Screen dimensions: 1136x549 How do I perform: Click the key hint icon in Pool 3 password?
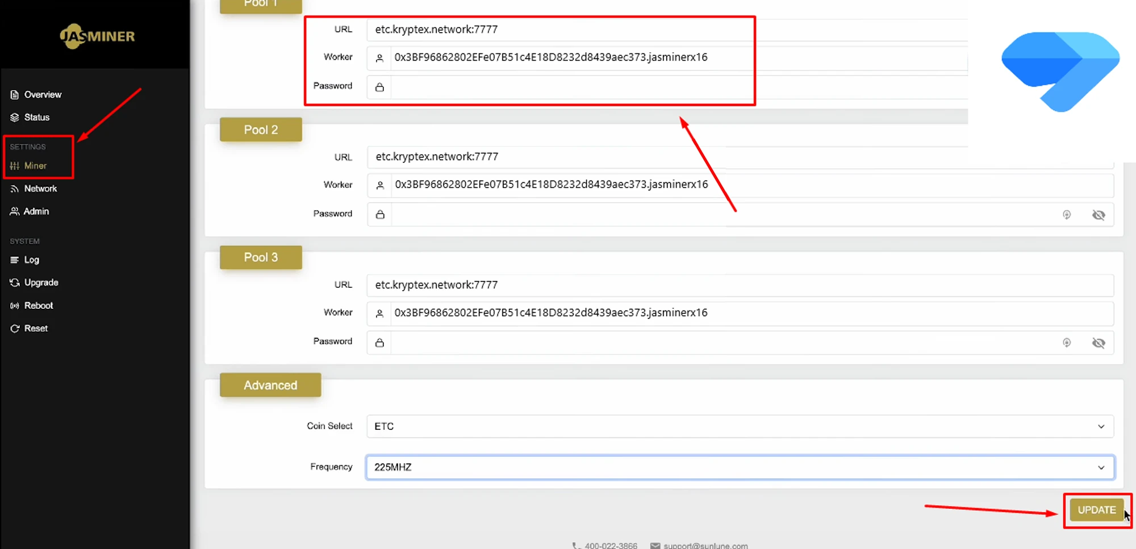point(1066,342)
